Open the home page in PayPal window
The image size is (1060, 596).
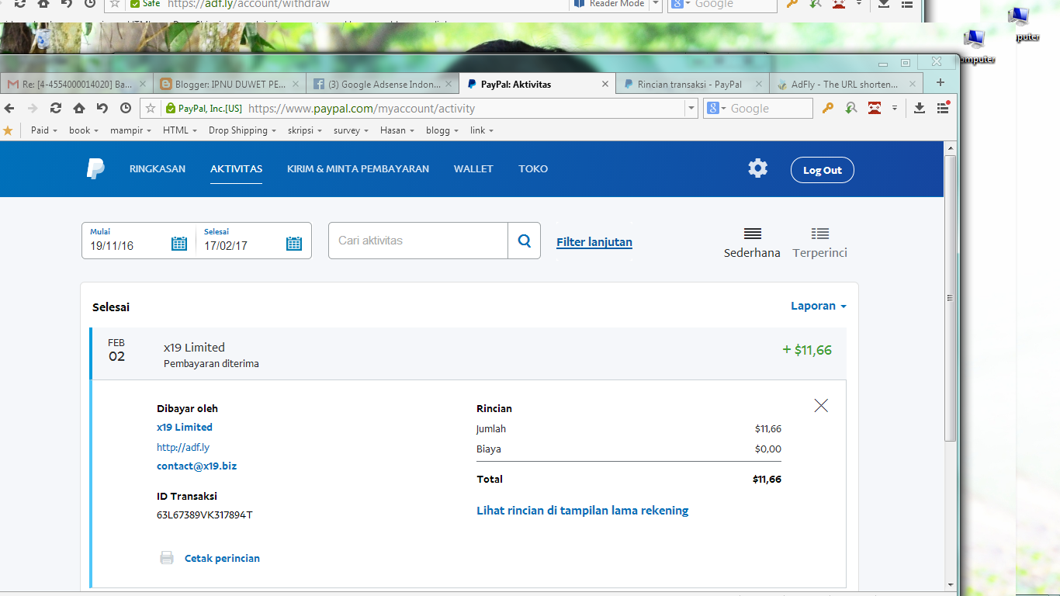click(x=79, y=108)
